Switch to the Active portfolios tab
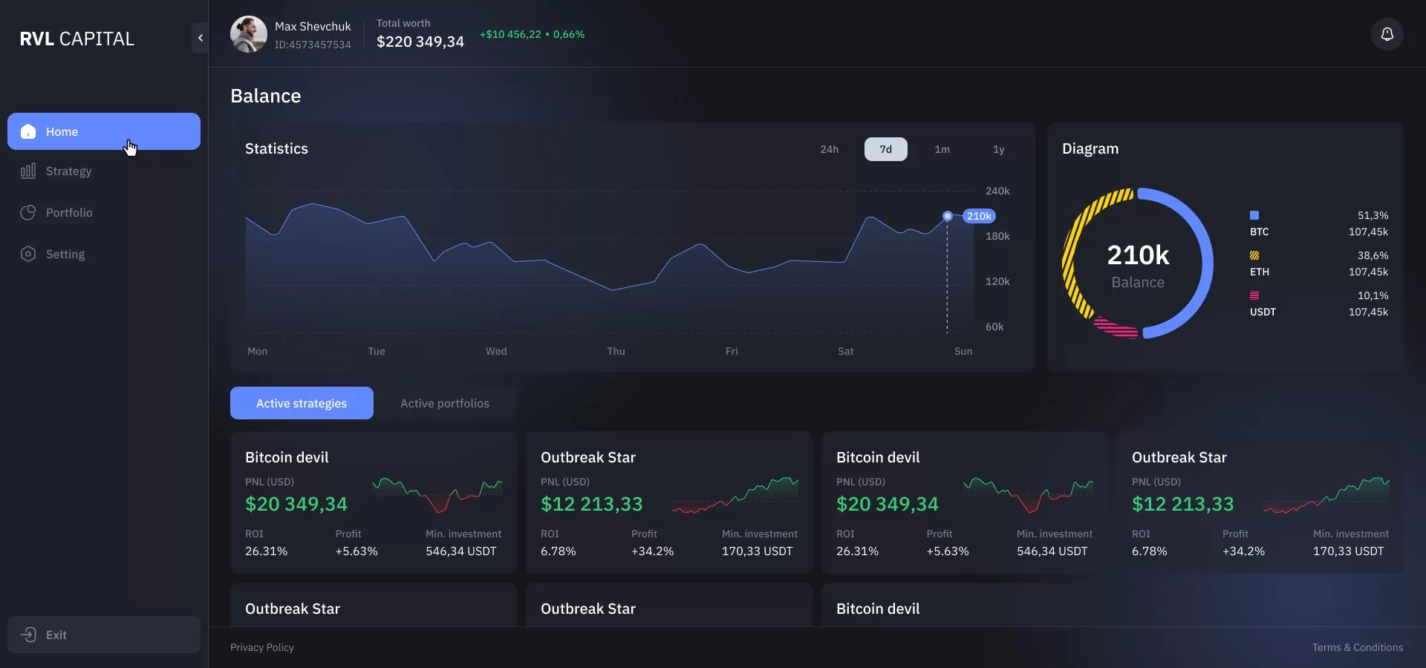Screen dimensions: 1426x668 click(444, 403)
